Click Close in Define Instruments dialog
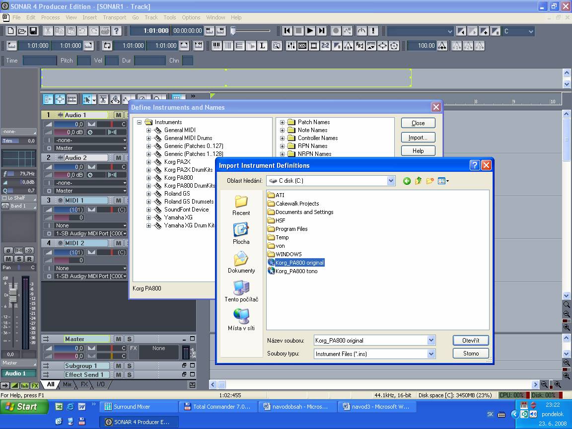 pos(418,123)
